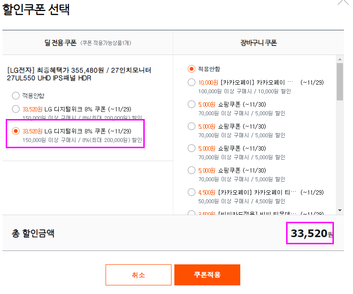Click the scrollbar down arrow in 장바구니 쿠폰 list
The height and width of the screenshot is (294, 353).
pyautogui.click(x=340, y=210)
